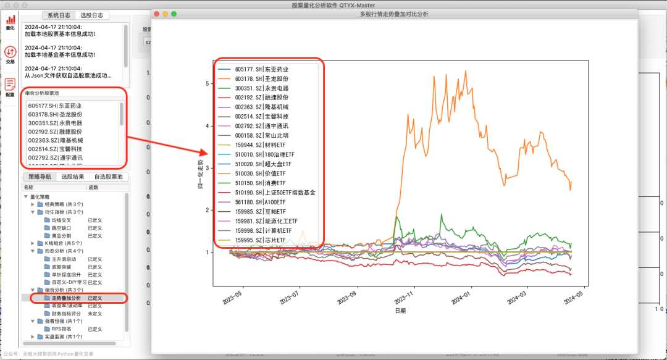
Task: Collapse the 形态分析 (共4个) node
Action: pyautogui.click(x=33, y=251)
